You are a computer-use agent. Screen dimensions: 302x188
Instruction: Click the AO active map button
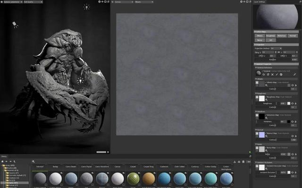tap(270, 40)
